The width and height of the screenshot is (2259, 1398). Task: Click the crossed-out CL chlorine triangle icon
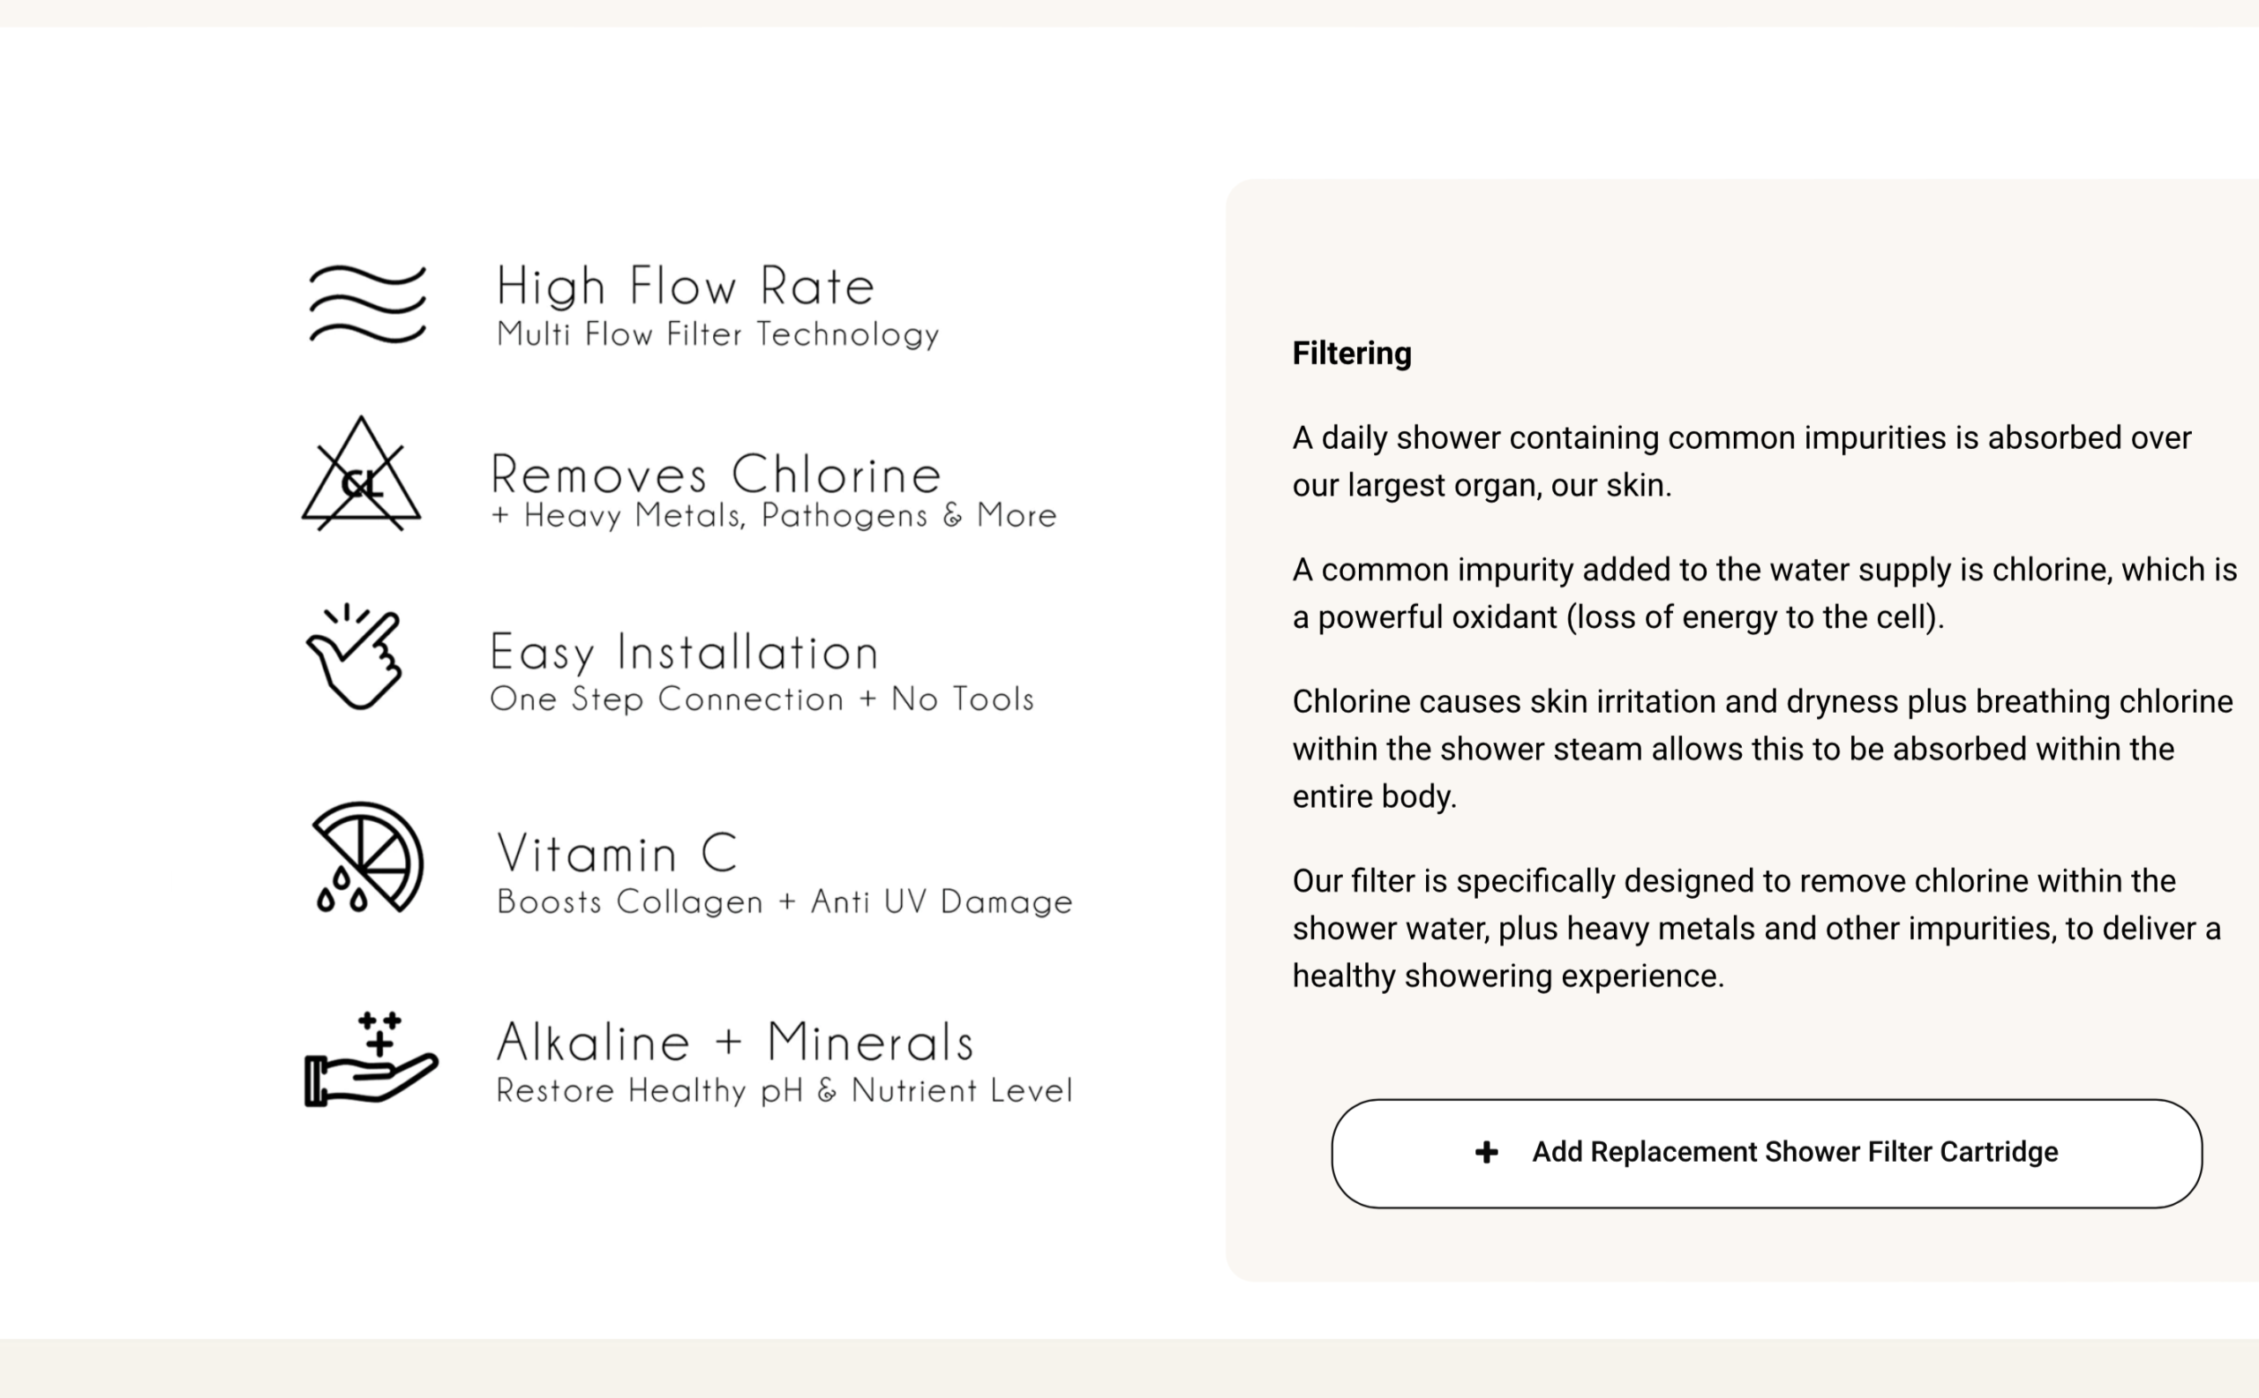point(362,475)
